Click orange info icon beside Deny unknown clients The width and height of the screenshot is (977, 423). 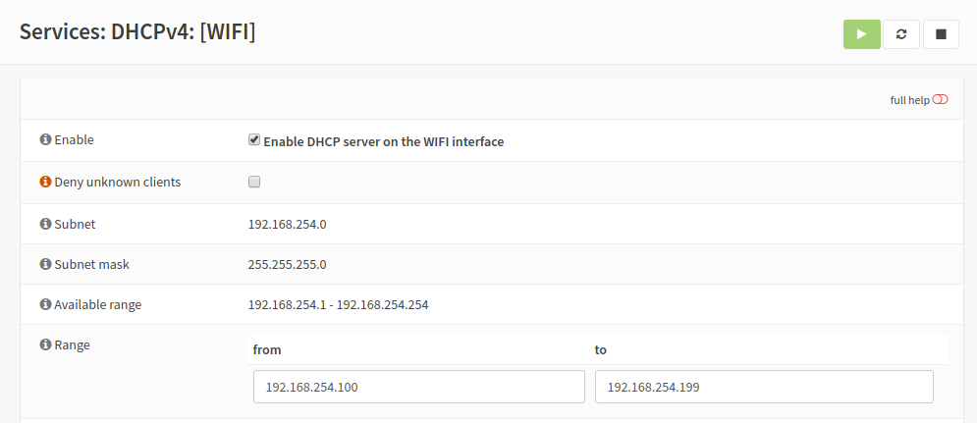(45, 182)
